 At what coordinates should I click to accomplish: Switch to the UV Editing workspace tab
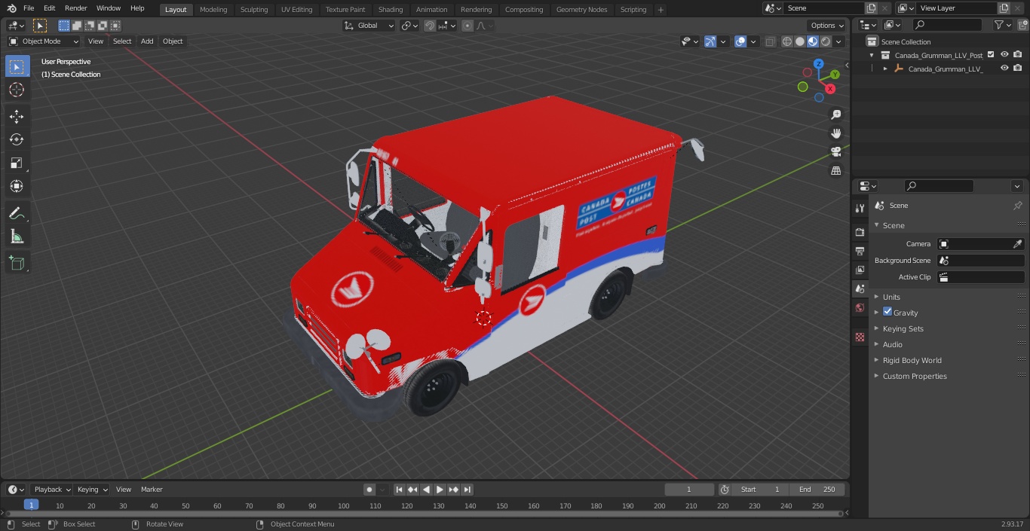pyautogui.click(x=296, y=10)
